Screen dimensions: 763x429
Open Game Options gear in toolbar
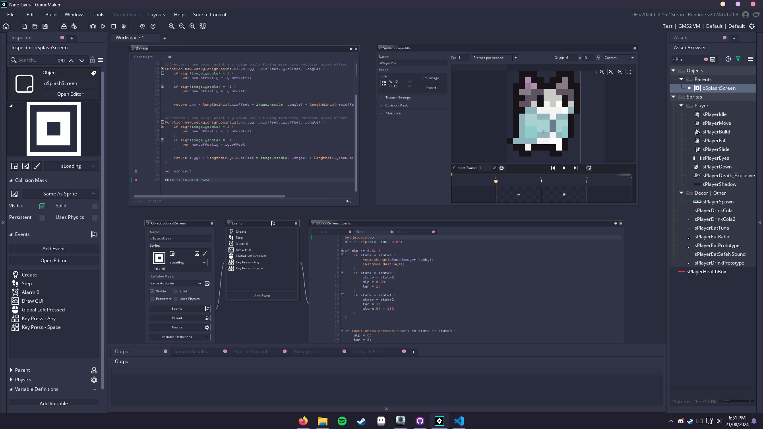point(143,26)
